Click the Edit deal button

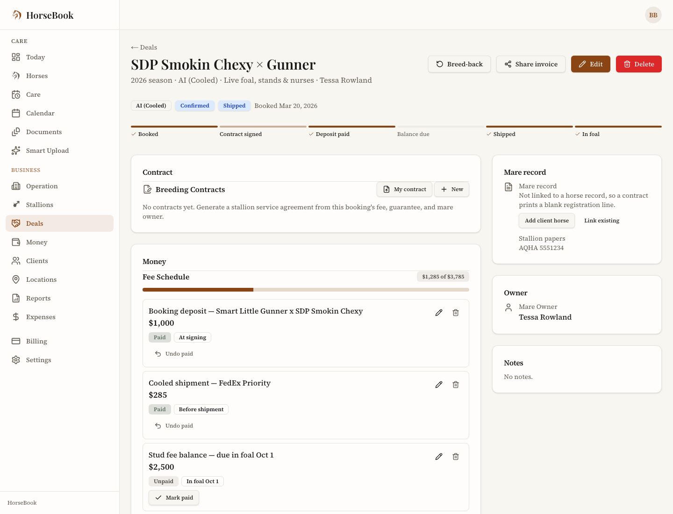click(591, 64)
